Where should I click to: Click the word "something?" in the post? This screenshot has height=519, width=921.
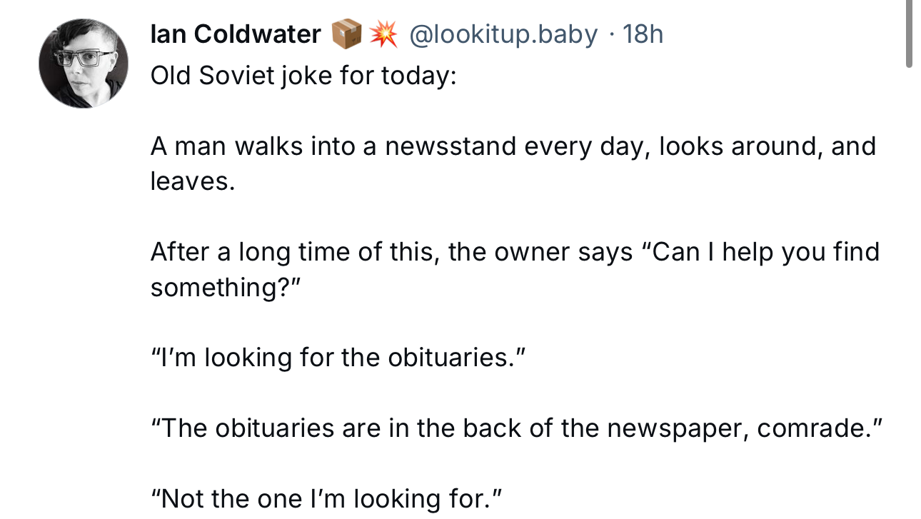(x=227, y=288)
